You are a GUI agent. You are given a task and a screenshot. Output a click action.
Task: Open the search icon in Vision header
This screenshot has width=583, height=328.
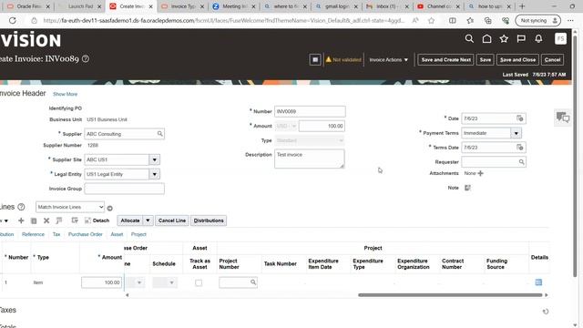click(469, 38)
